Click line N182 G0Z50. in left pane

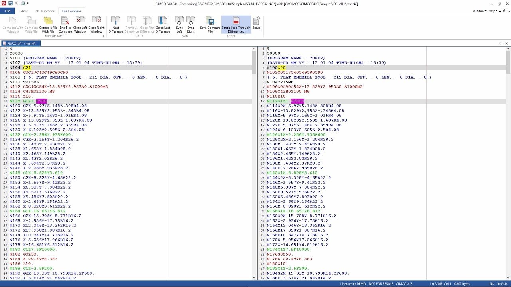24,254
